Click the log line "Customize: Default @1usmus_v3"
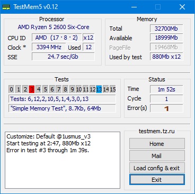Image resolution: width=195 pixels, height=194 pixels. tap(49, 136)
